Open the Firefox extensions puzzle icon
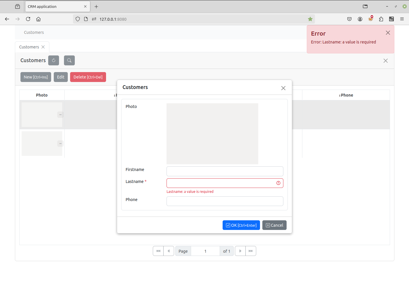The width and height of the screenshot is (409, 288). pos(381,19)
